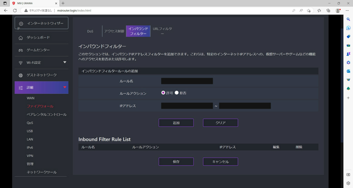The height and width of the screenshot is (188, 353).
Task: Open the Edge sidebar search icon
Action: tap(348, 20)
